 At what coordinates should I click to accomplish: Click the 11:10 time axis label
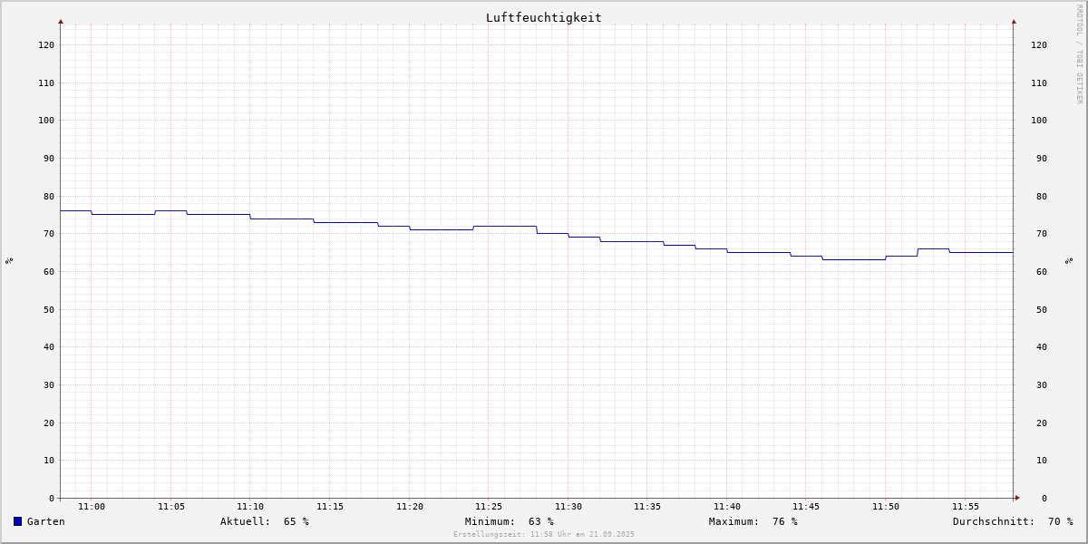(250, 507)
